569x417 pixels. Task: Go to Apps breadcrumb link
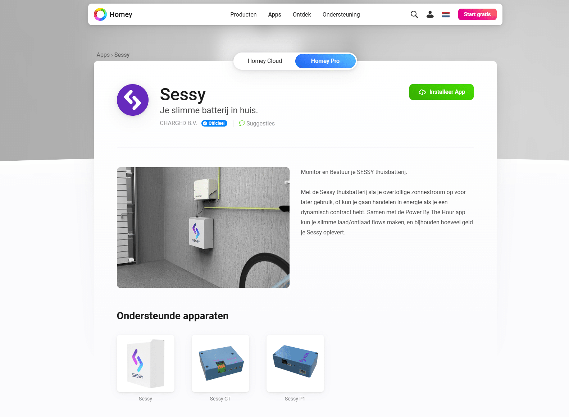[103, 55]
